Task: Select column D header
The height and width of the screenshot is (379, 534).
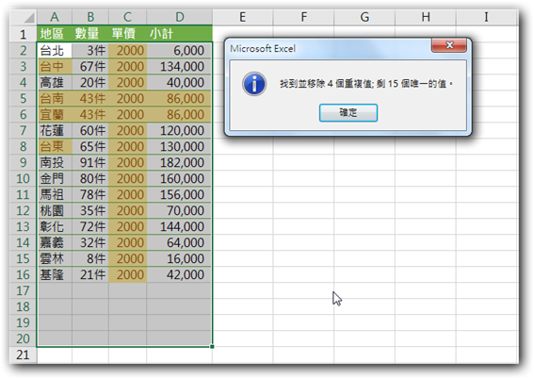Action: pyautogui.click(x=180, y=17)
